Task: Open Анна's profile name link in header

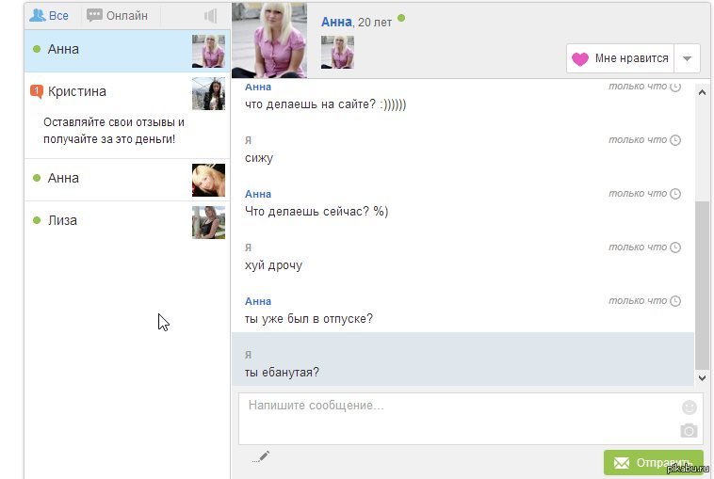Action: coord(336,21)
